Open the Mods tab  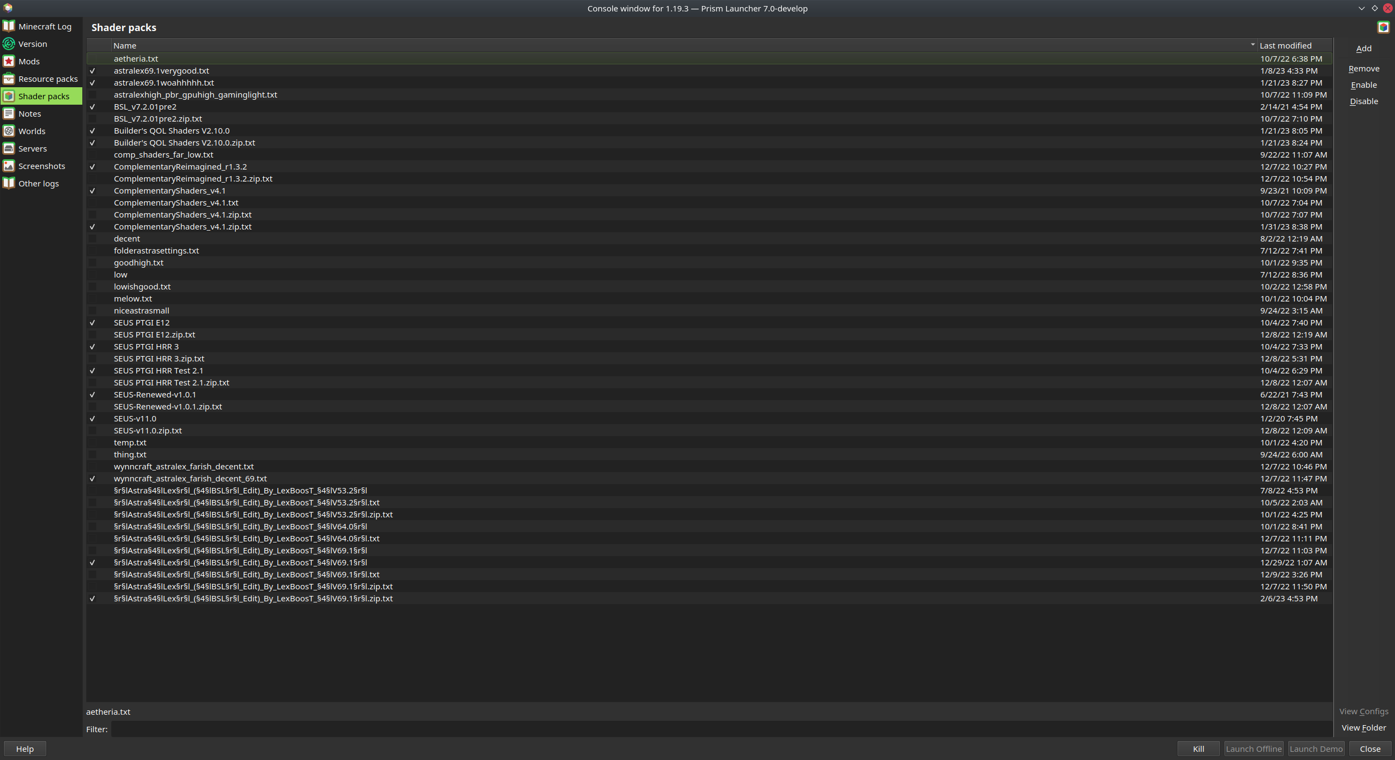[x=41, y=61]
